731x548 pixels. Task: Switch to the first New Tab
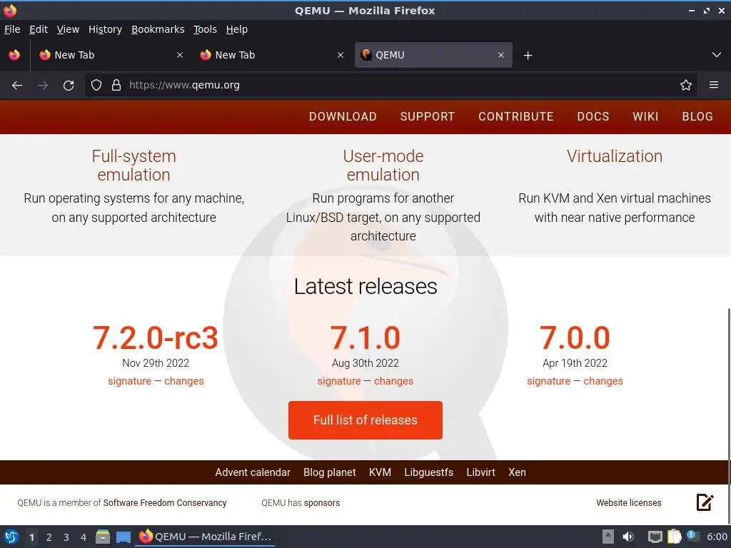111,55
